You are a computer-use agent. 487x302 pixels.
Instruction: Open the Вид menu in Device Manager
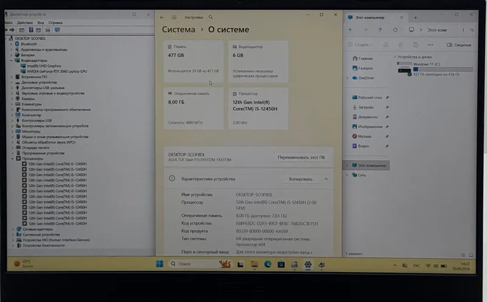click(x=41, y=23)
